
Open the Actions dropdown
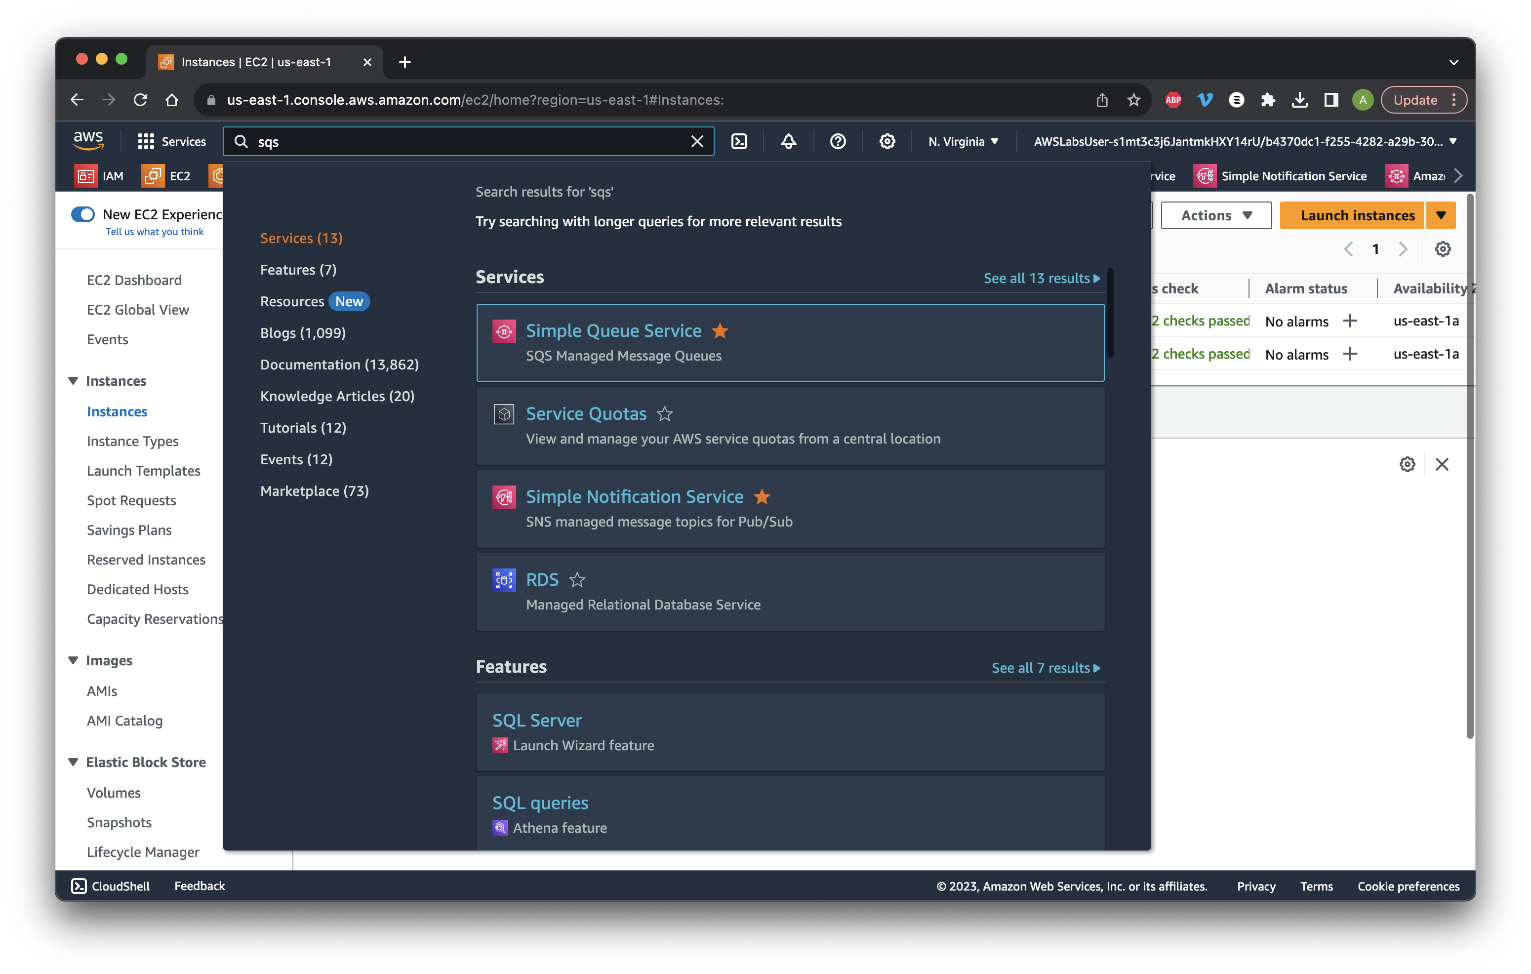point(1215,215)
